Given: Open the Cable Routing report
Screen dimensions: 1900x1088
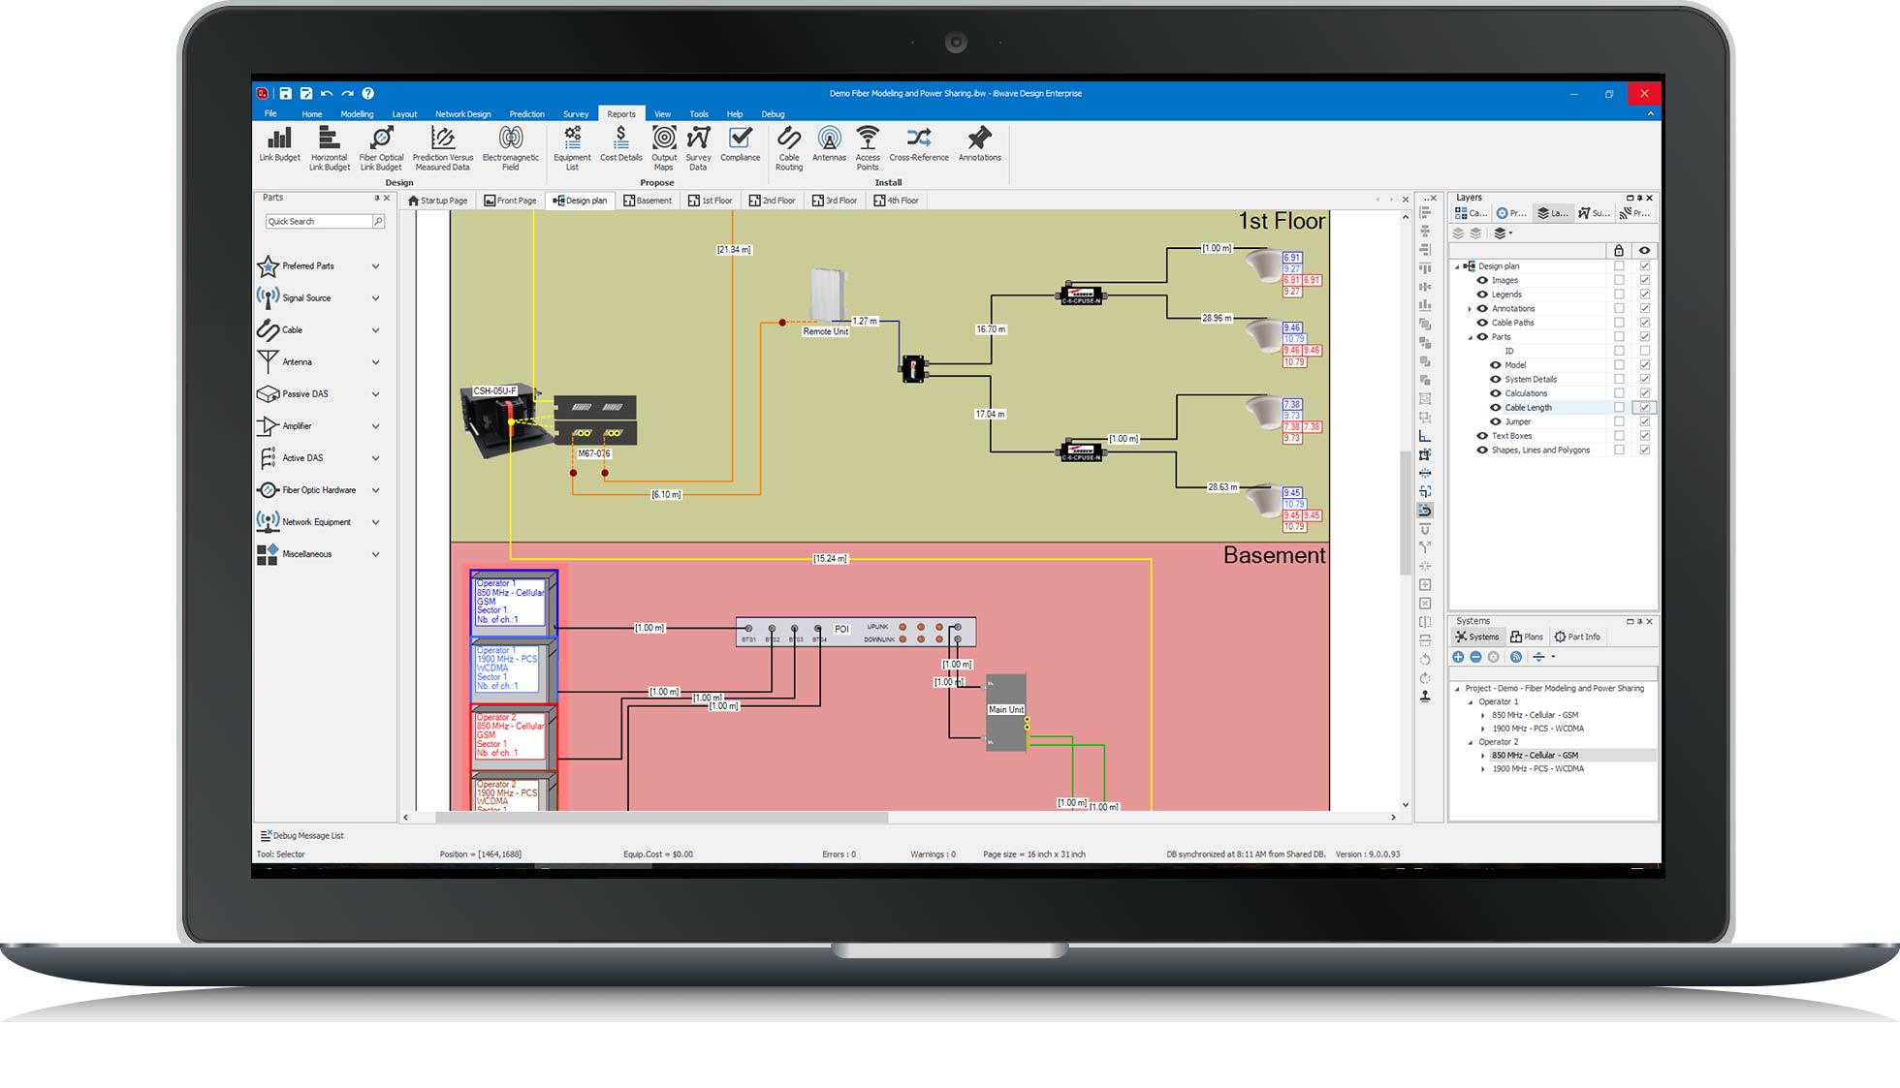Looking at the screenshot, I should [x=789, y=148].
